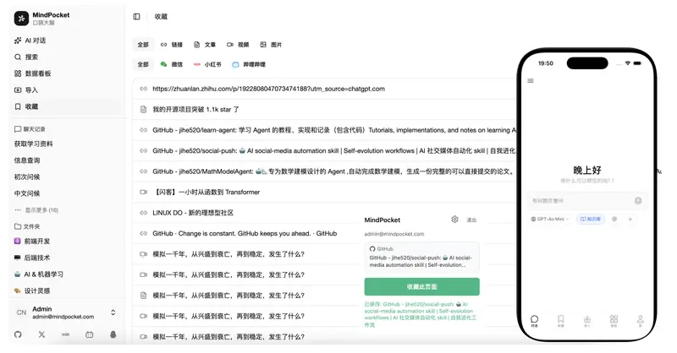Open 数据看板 in the sidebar

pos(37,73)
